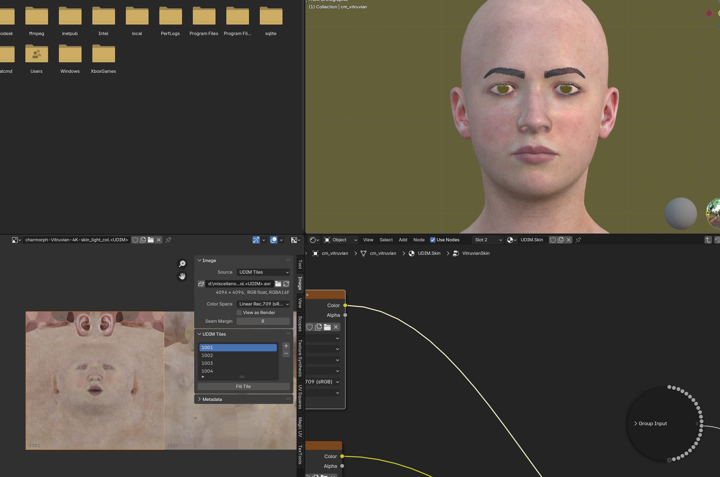Open node editor type selector icon

(x=314, y=240)
